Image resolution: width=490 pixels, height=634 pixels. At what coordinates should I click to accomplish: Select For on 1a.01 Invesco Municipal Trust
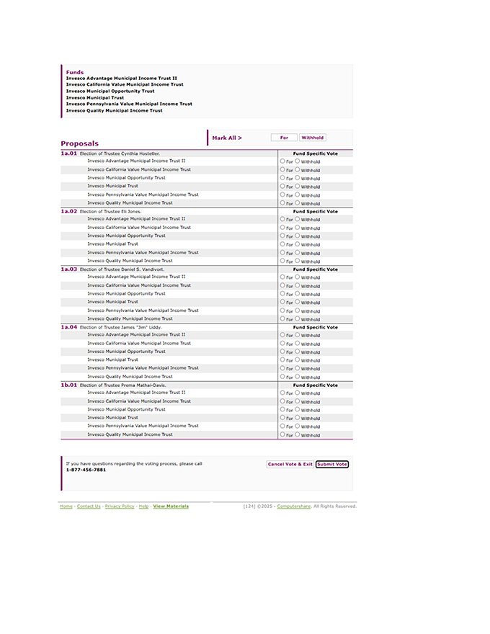tap(282, 186)
